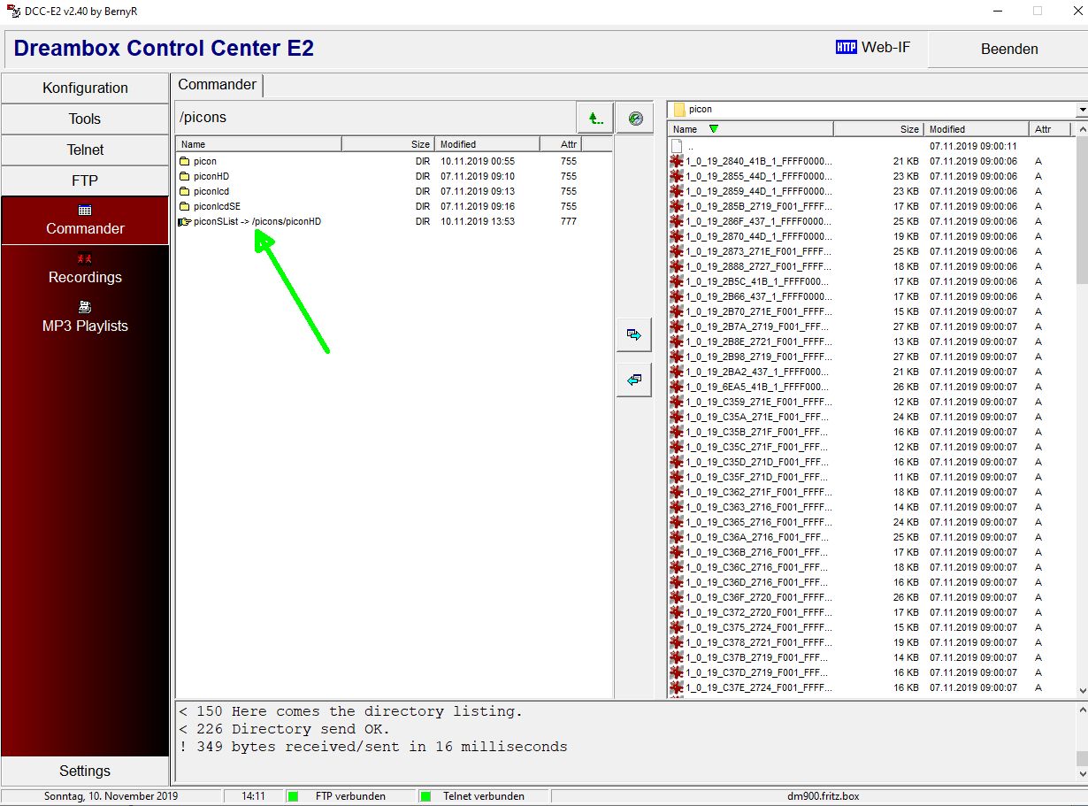Viewport: 1088px width, 806px height.
Task: Click the log pane scrollbar down arrow
Action: click(1082, 776)
